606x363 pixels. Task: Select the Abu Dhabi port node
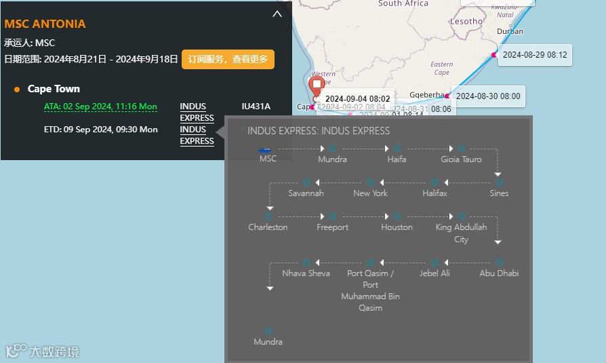click(500, 263)
